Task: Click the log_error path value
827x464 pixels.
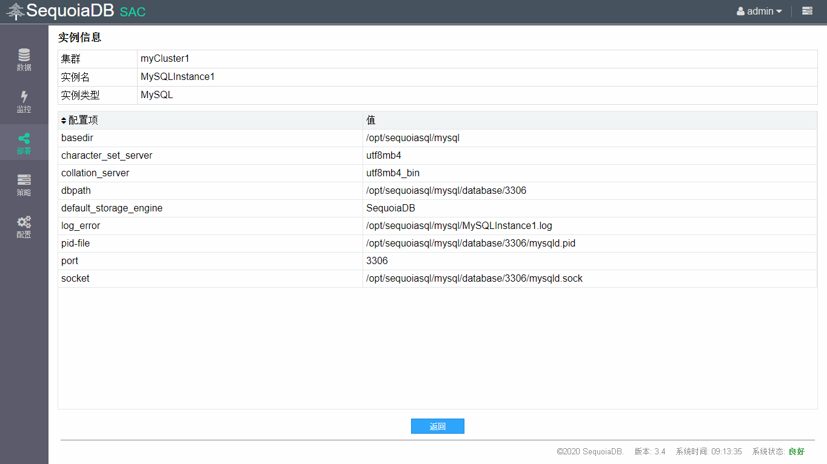Action: tap(459, 226)
